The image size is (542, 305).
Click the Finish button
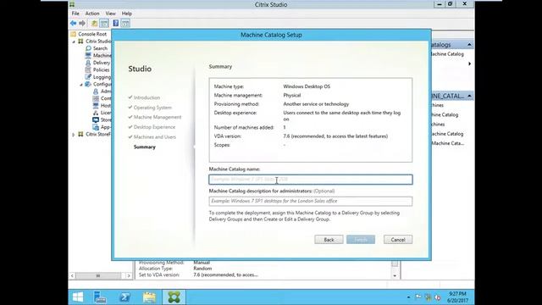pos(361,240)
